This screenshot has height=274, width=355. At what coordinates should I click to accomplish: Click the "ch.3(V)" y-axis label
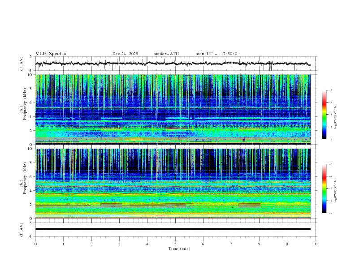click(22, 230)
